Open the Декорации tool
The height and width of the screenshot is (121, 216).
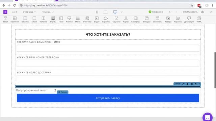[189, 19]
